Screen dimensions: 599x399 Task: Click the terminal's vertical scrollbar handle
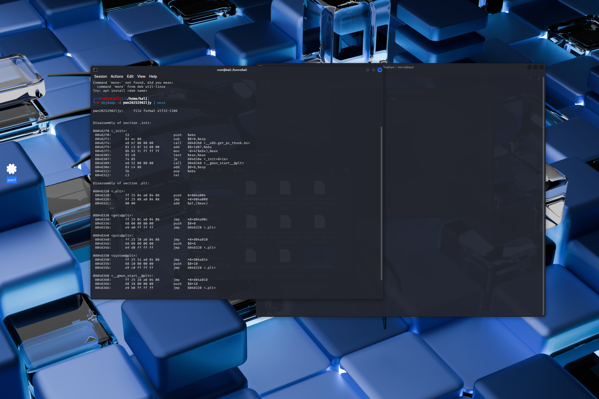click(381, 203)
